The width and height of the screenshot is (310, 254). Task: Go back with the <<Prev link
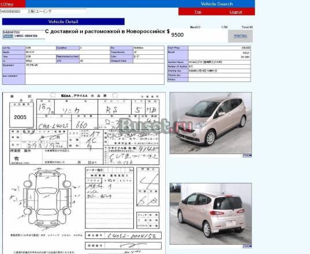click(x=7, y=4)
